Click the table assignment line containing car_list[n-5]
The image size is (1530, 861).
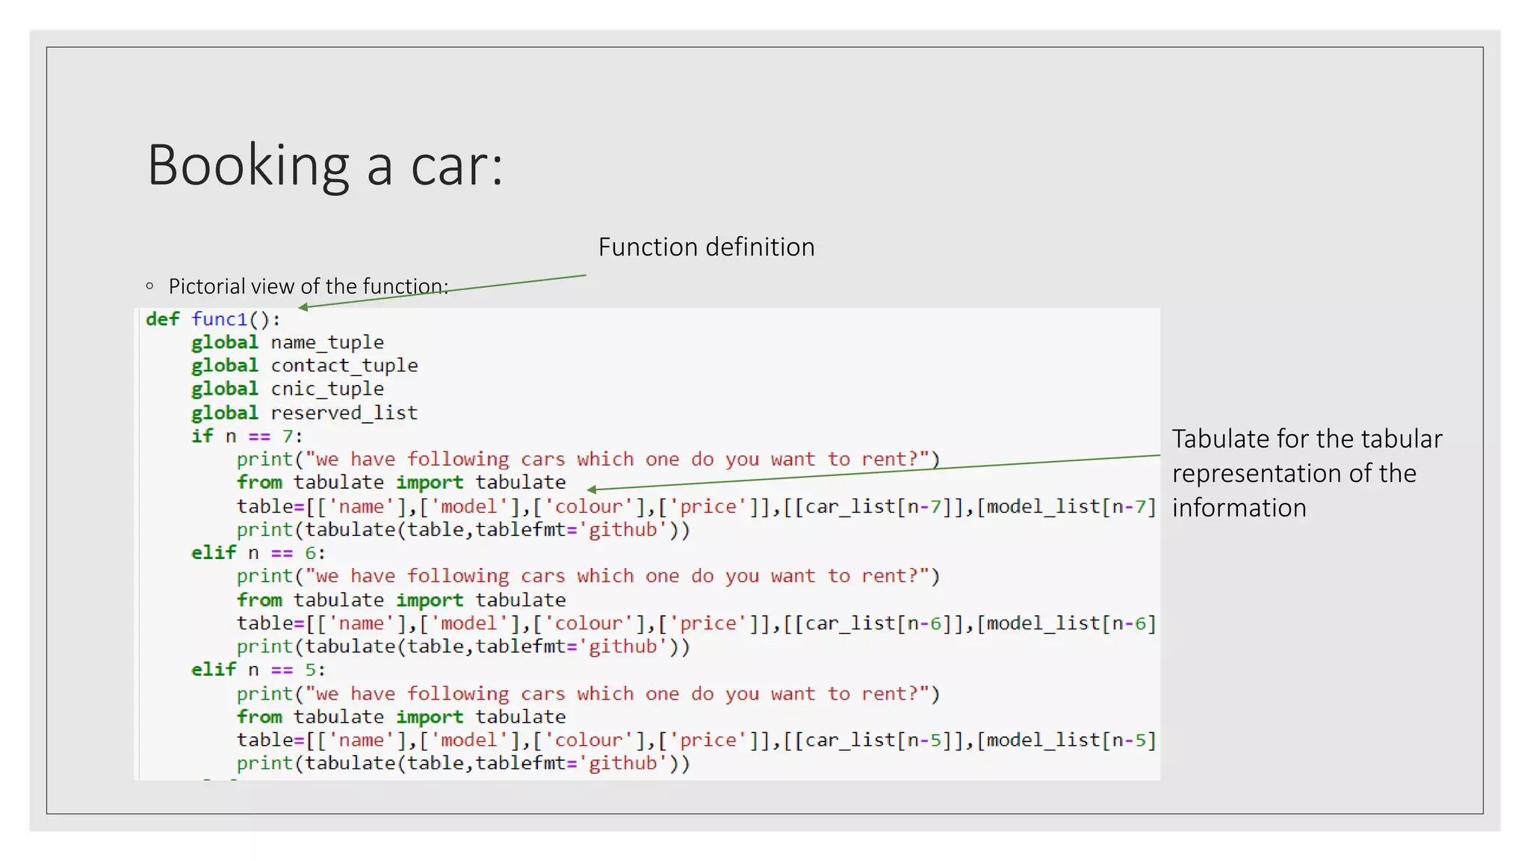click(x=696, y=740)
